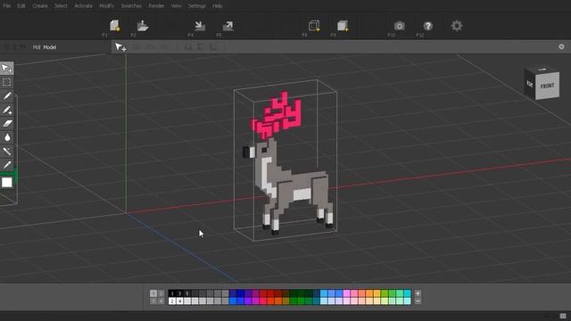Switch to palette page 2 button

[x=161, y=293]
